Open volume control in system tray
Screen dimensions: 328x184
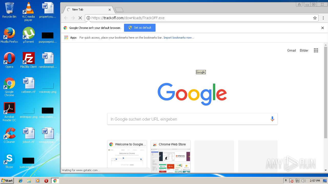click(304, 181)
